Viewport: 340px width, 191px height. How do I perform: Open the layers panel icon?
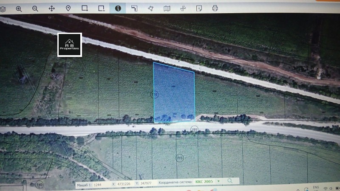pyautogui.click(x=3, y=8)
